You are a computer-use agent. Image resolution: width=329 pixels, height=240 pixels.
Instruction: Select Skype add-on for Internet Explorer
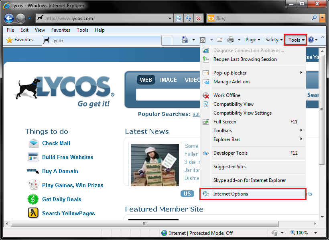coord(253,180)
